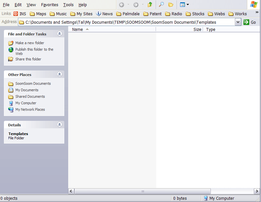
Task: Sort by the Name column header
Action: coord(112,29)
